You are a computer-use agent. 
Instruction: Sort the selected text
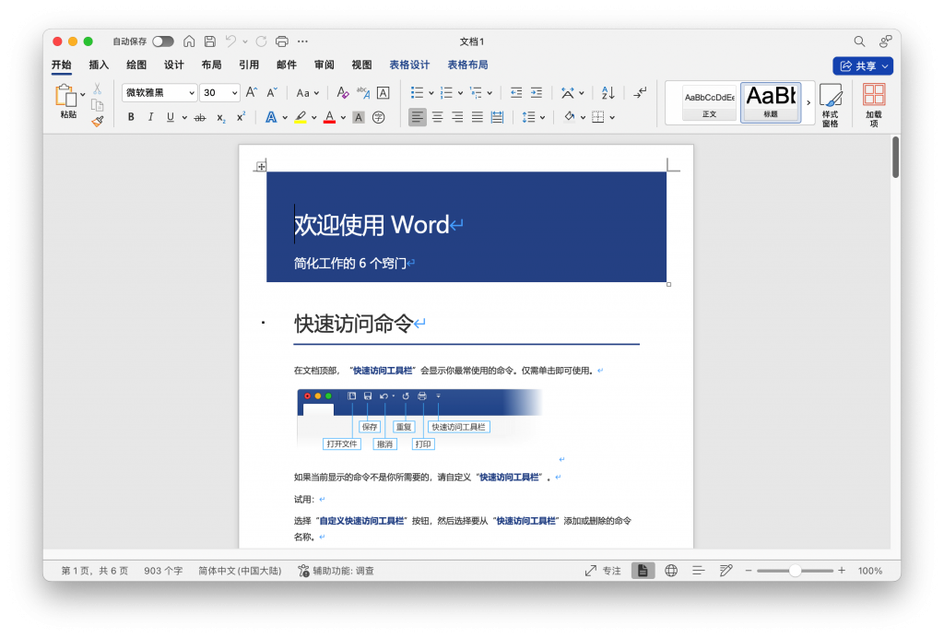click(x=608, y=92)
